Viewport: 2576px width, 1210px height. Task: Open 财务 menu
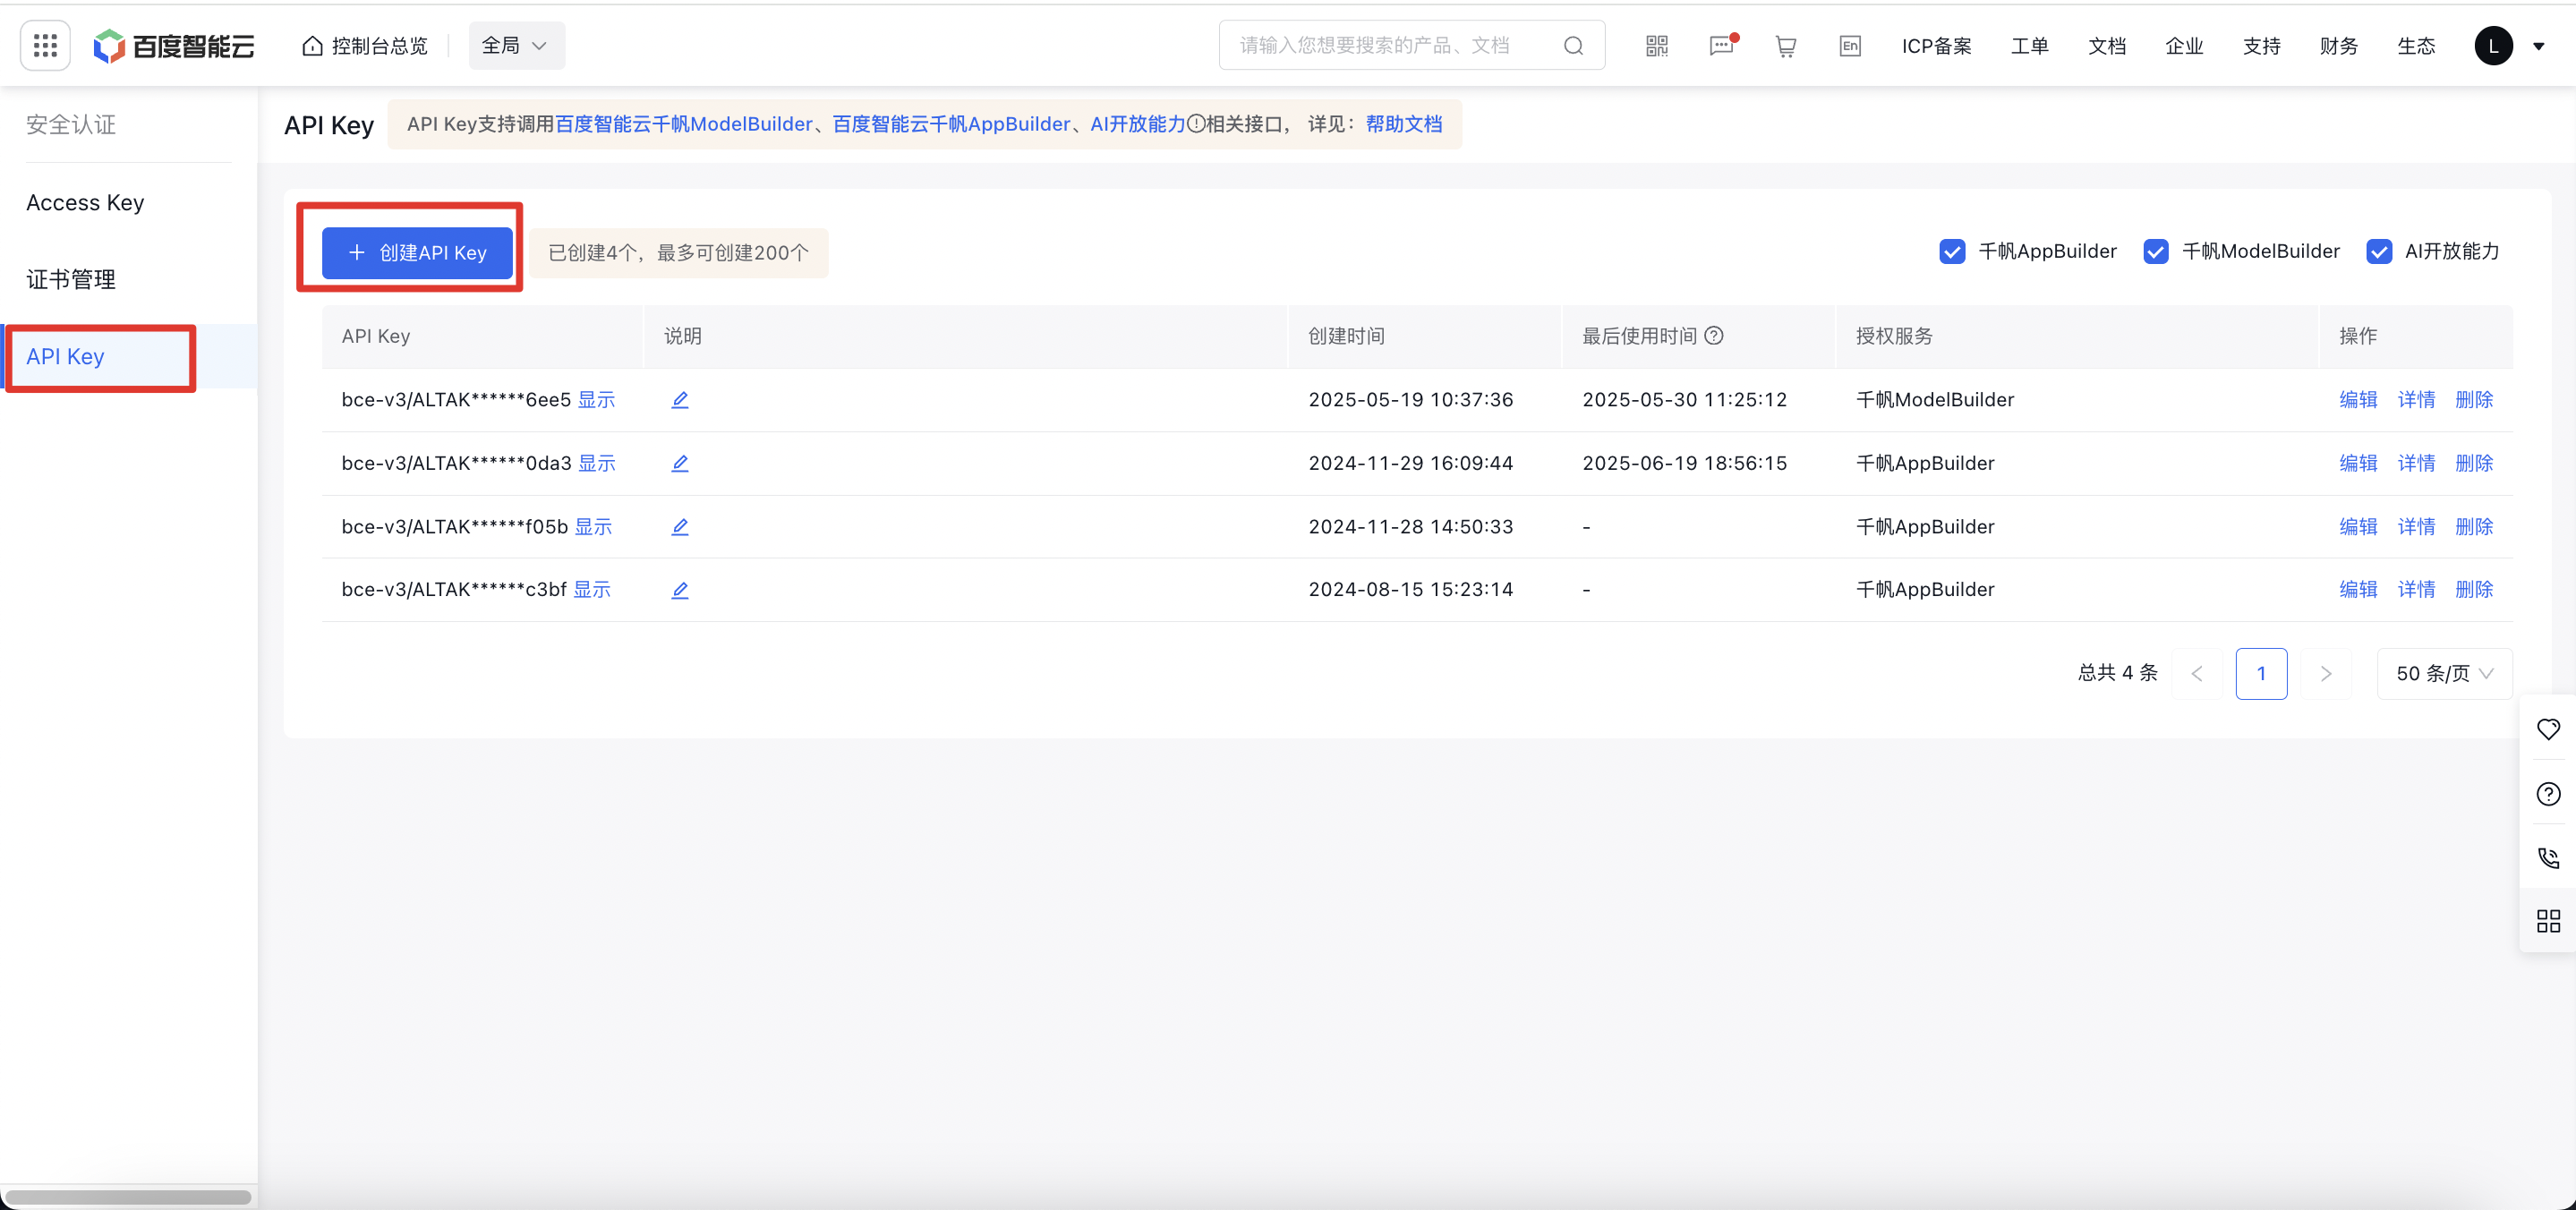(x=2339, y=46)
